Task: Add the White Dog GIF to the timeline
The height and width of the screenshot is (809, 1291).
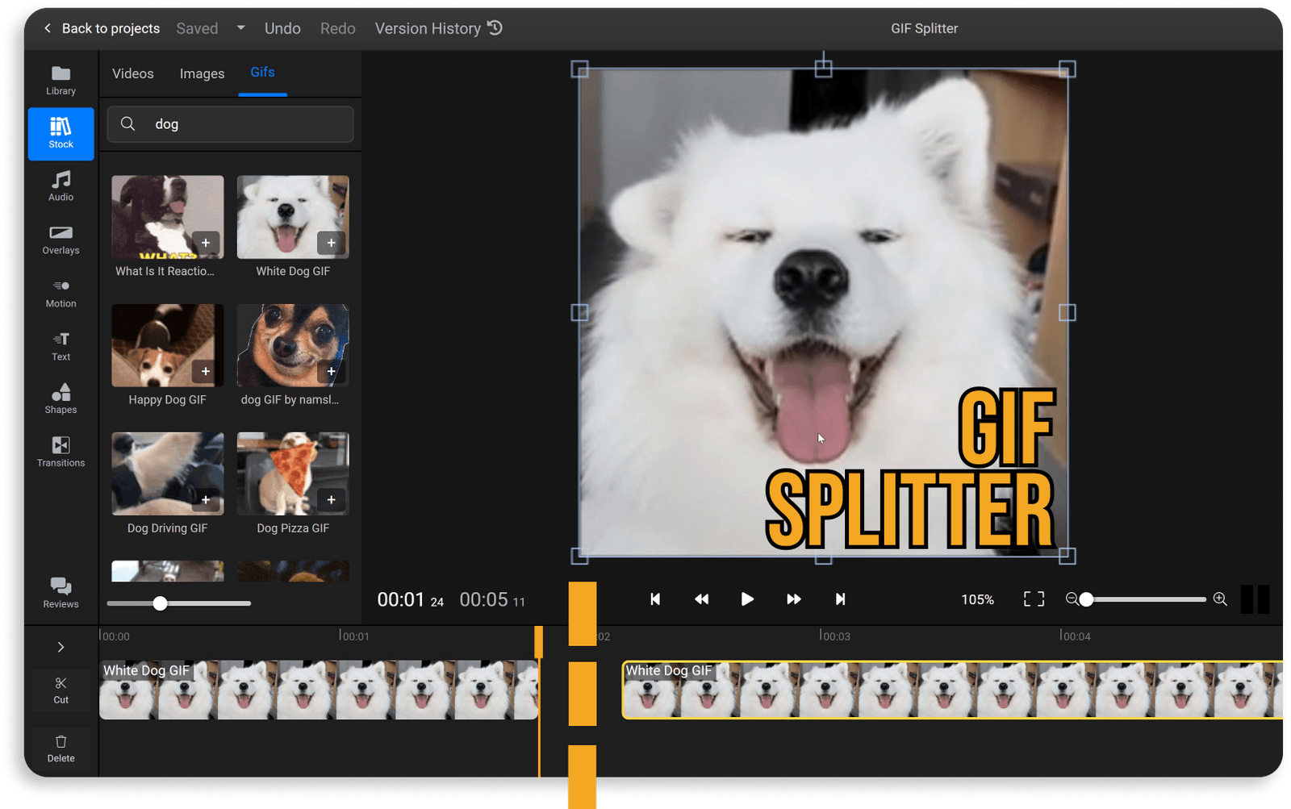Action: click(x=331, y=243)
